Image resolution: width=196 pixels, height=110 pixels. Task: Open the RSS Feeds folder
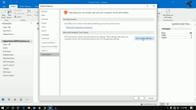point(7,72)
